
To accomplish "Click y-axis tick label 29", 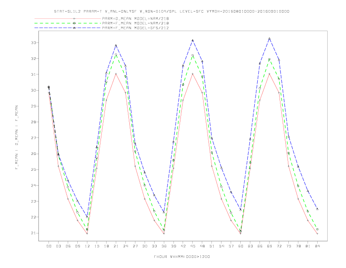I will coord(34,106).
